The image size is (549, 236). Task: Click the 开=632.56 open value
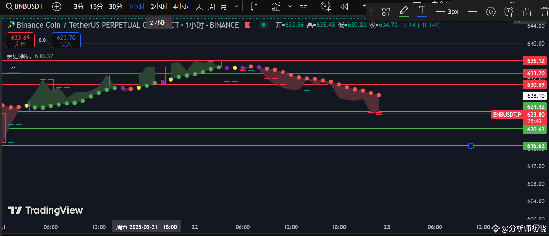(290, 25)
